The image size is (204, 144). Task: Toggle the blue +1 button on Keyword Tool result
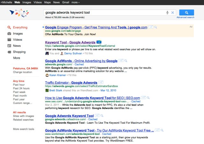[x=99, y=42]
